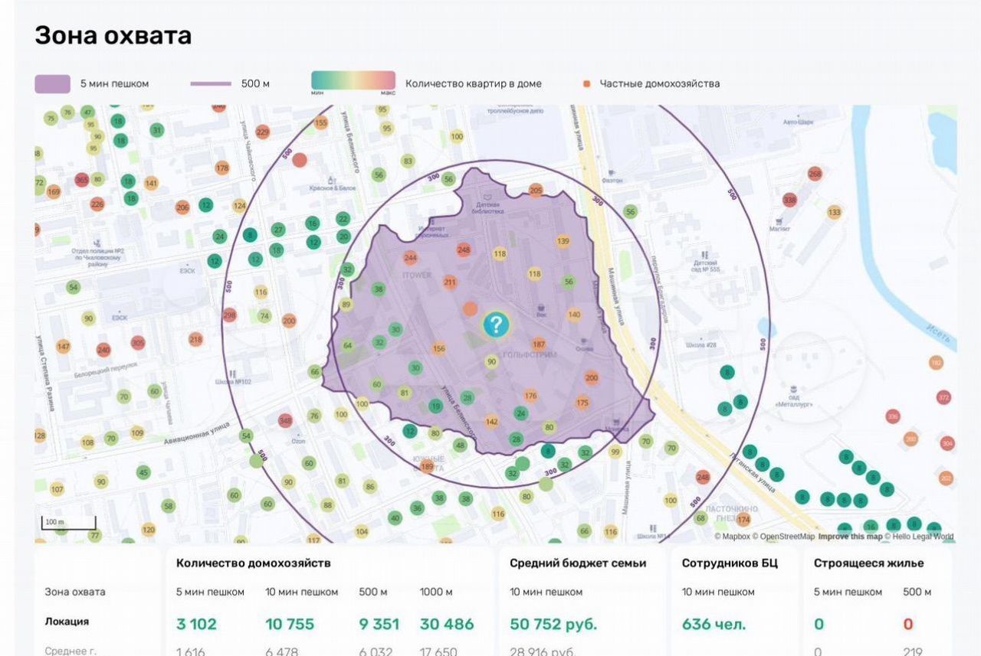Click the 156 house marker

pos(439,348)
